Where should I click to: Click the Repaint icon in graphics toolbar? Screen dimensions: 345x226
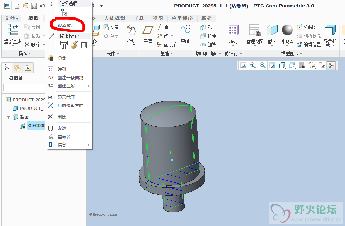[272, 65]
